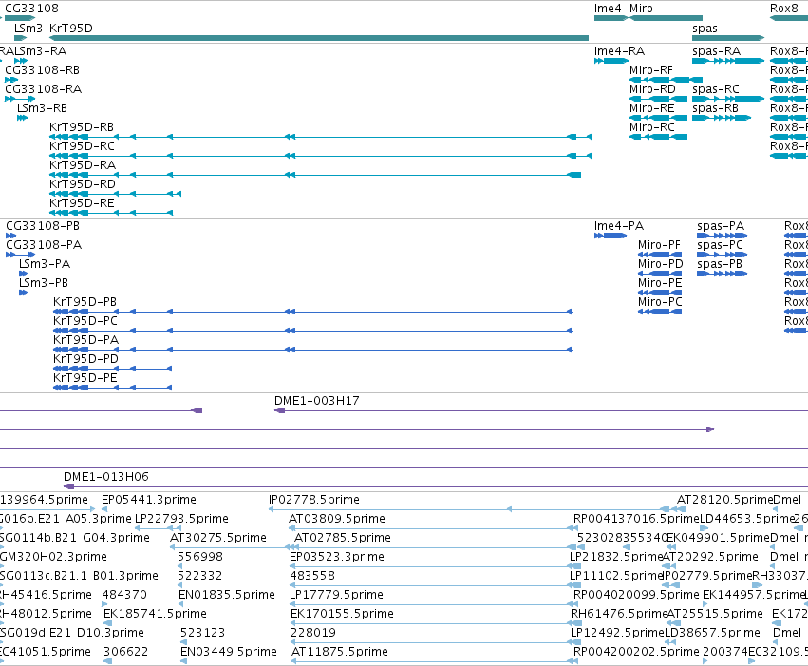
Task: Click protein Miro-PD
Action: [x=660, y=274]
